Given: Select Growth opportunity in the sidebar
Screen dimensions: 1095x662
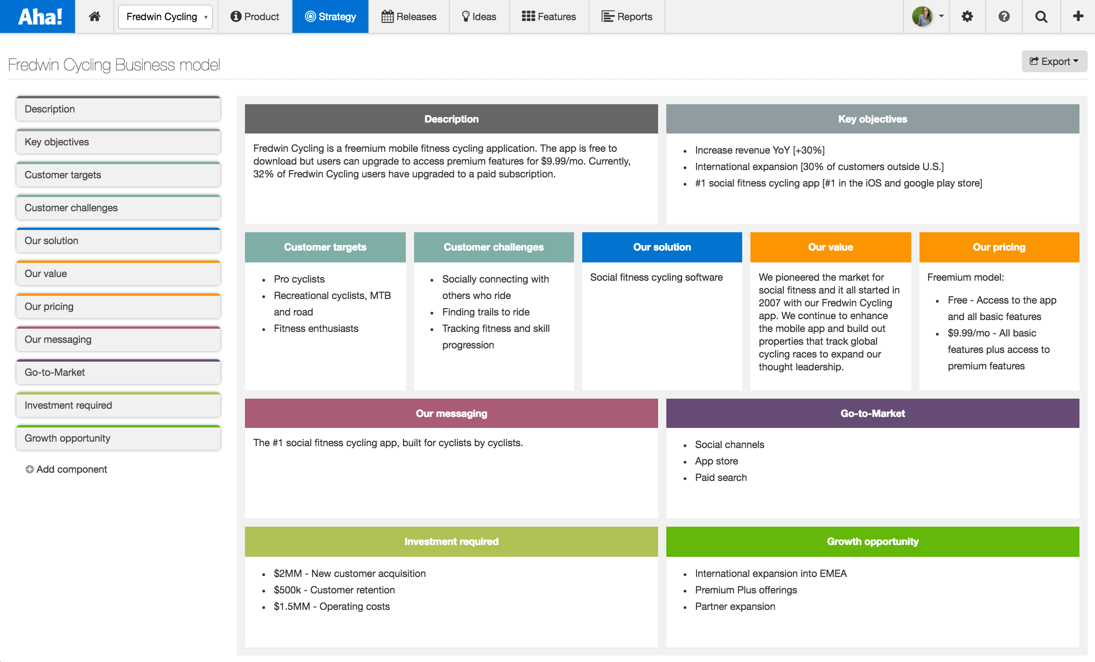Looking at the screenshot, I should (118, 438).
